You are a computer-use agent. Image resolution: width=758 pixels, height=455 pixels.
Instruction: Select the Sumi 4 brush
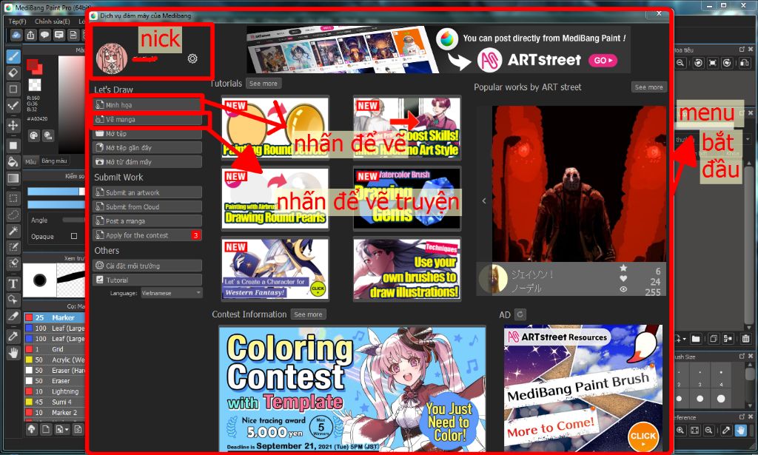point(55,402)
